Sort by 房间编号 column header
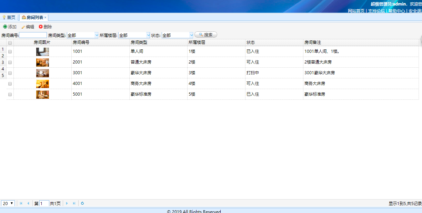 pos(100,42)
